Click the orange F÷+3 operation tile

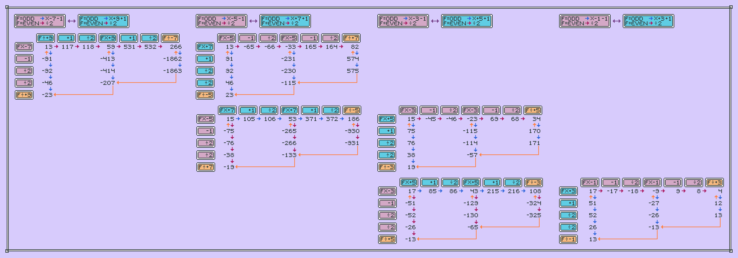click(715, 182)
